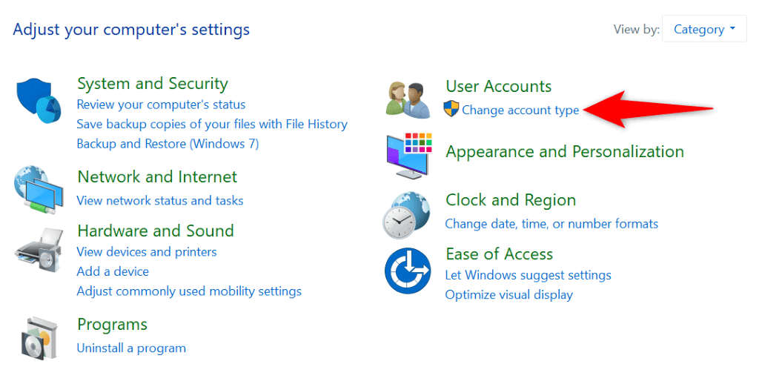Open the View by Category dropdown
This screenshot has height=384, width=759.
click(703, 30)
